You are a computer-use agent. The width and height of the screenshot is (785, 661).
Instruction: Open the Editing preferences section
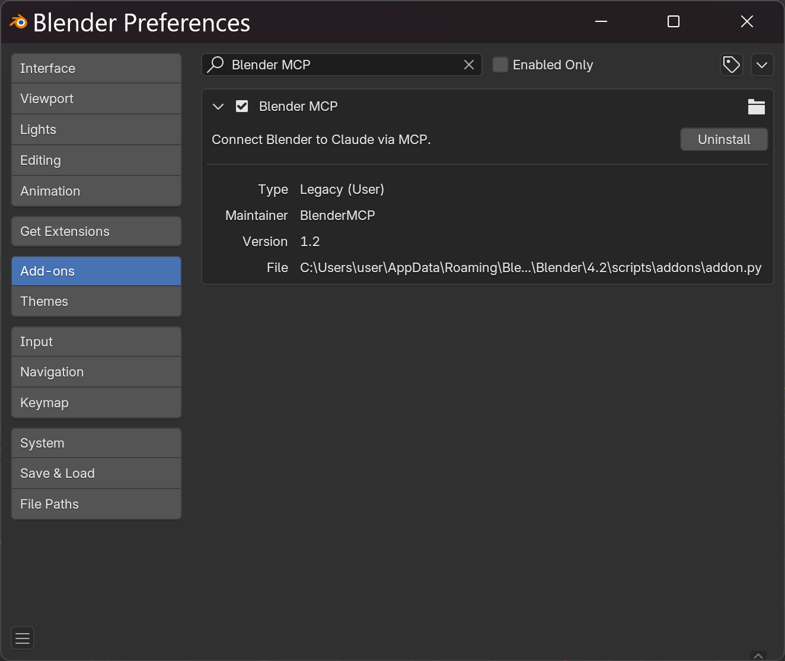pyautogui.click(x=96, y=160)
